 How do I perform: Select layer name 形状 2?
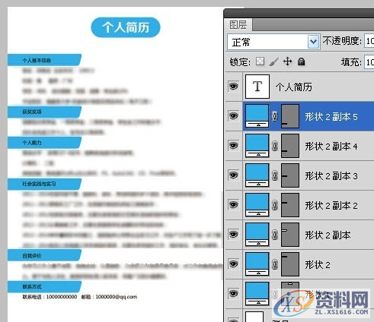pyautogui.click(x=318, y=265)
